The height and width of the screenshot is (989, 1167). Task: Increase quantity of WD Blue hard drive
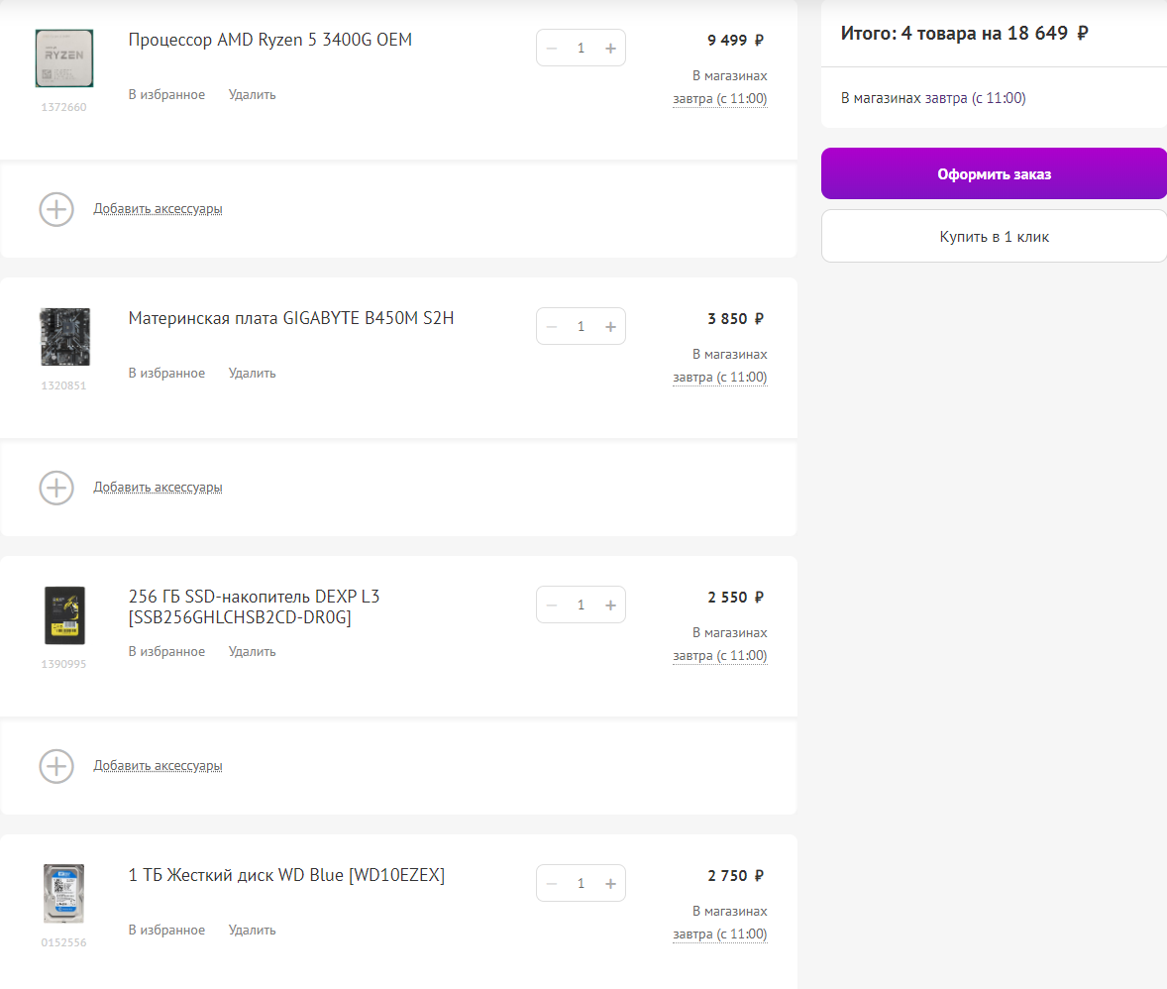[610, 883]
